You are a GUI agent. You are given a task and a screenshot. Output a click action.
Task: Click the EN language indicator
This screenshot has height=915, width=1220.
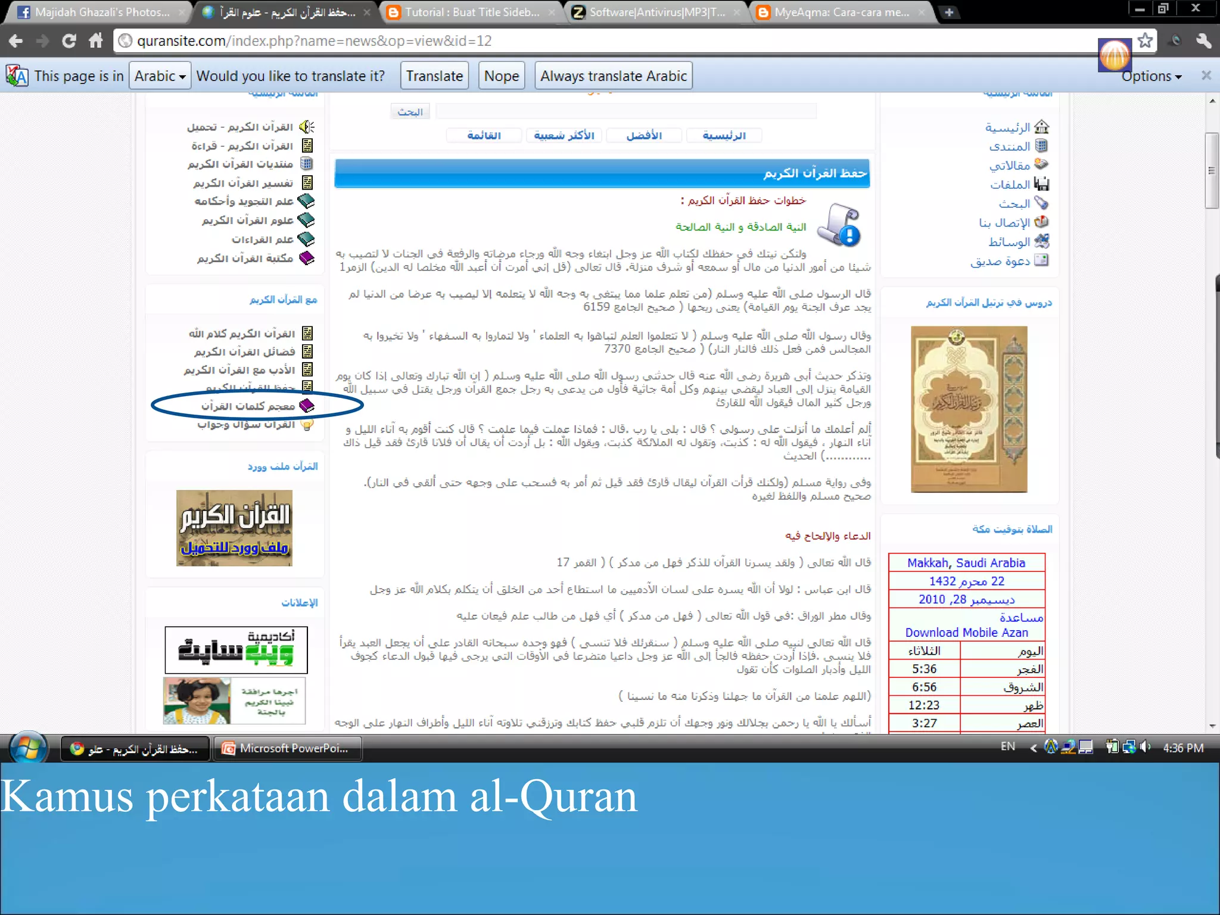(1008, 746)
